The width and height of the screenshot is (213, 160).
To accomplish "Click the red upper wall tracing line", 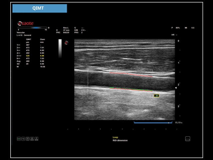I will (131, 74).
